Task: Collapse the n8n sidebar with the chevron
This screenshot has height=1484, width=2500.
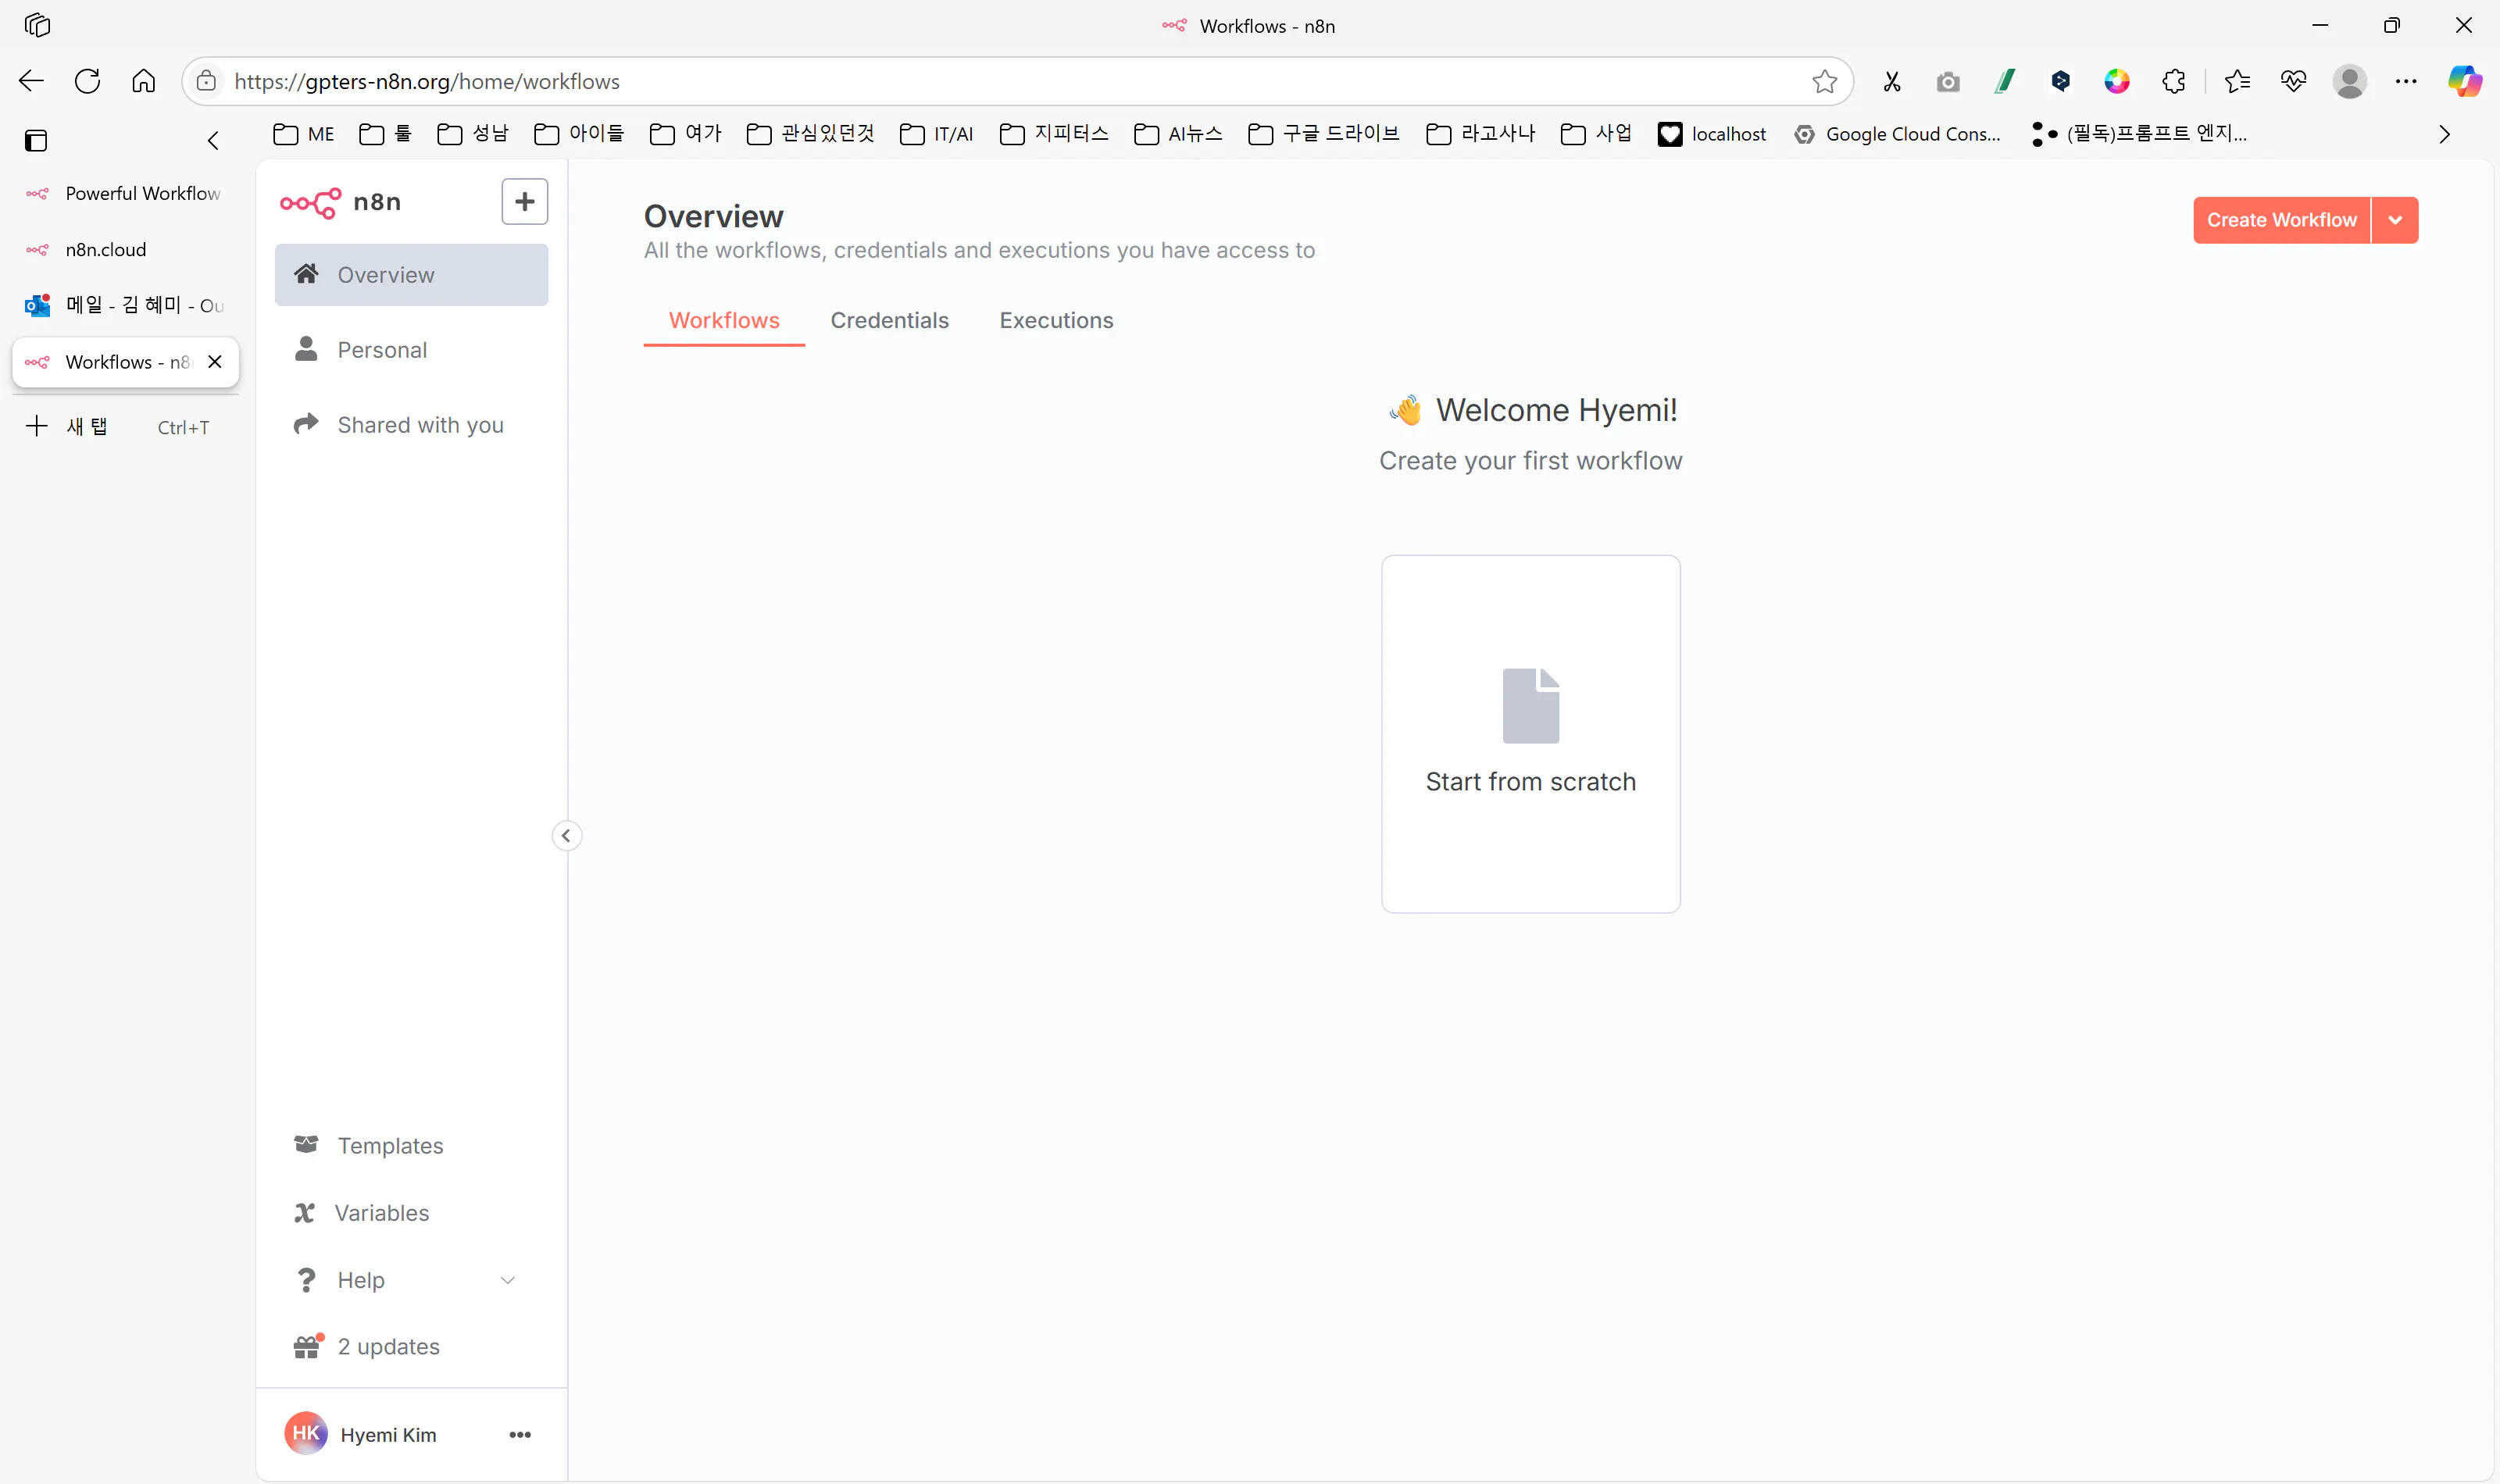Action: pyautogui.click(x=566, y=835)
